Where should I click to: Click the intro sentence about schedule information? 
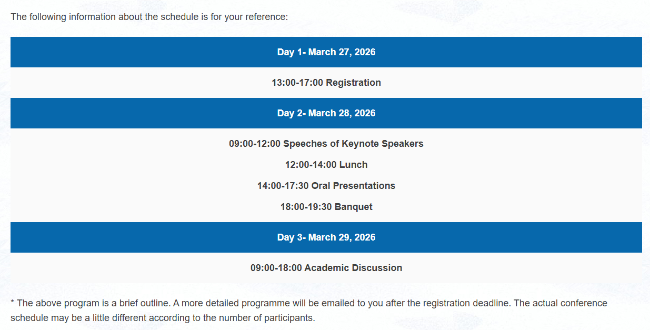coord(149,17)
